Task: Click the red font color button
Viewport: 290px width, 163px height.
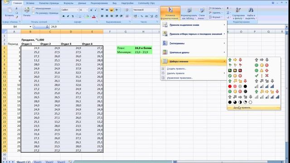Action: (x=94, y=16)
